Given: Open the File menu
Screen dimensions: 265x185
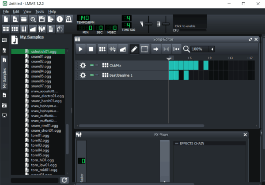Looking at the screenshot, I should pyautogui.click(x=6, y=11).
